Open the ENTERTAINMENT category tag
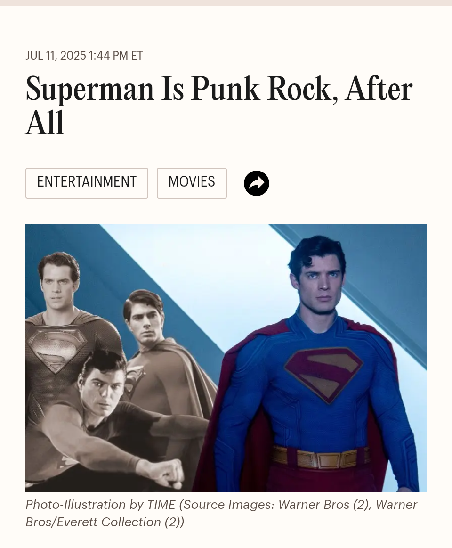The image size is (452, 548). click(x=87, y=183)
